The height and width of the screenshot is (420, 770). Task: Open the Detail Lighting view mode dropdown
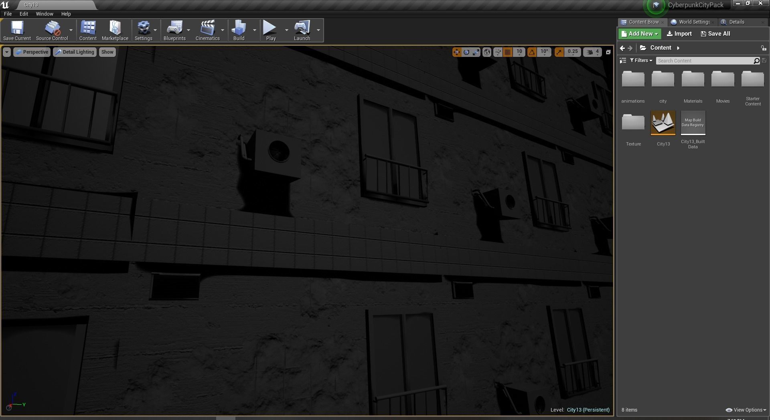point(75,52)
